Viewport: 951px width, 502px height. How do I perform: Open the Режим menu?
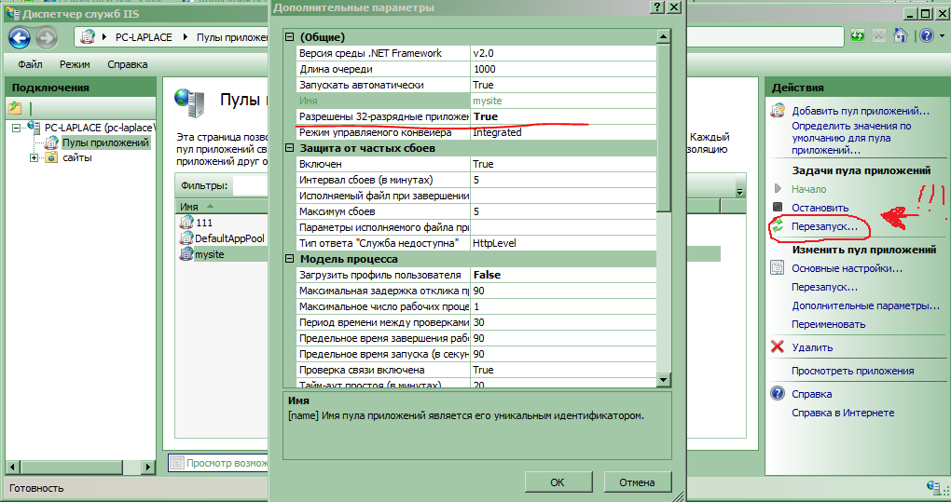click(x=75, y=64)
